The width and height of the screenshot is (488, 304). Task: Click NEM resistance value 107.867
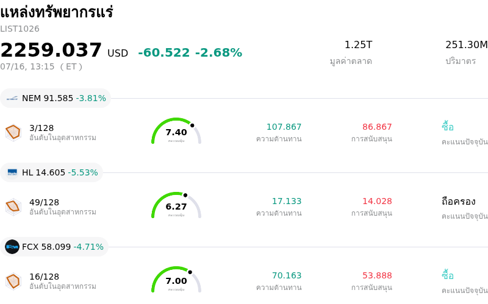click(x=284, y=127)
